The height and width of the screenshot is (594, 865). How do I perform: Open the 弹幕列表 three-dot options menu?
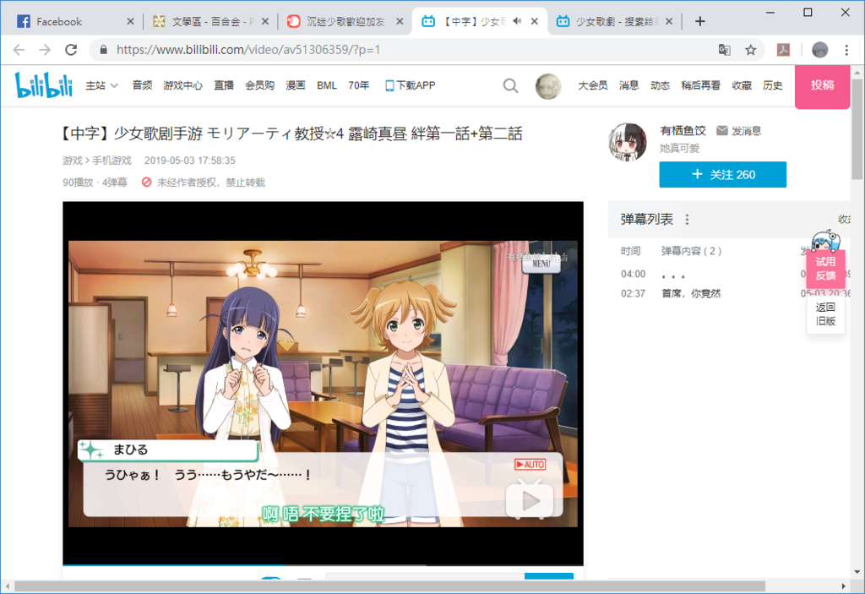[687, 219]
